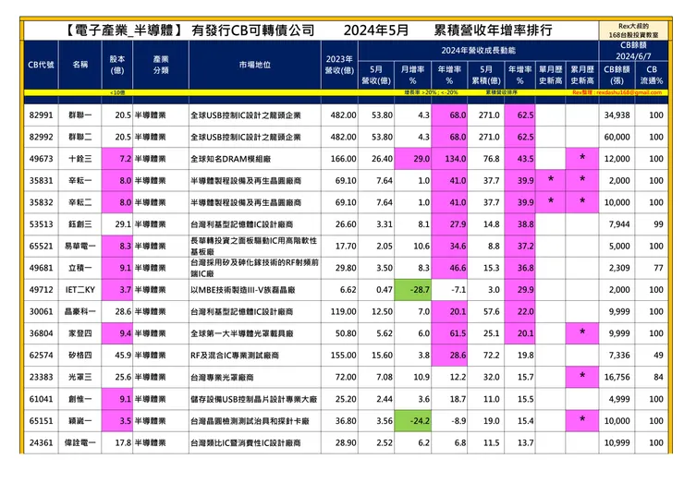The height and width of the screenshot is (483, 684).
Task: Select CB code 24361
Action: [x=41, y=442]
